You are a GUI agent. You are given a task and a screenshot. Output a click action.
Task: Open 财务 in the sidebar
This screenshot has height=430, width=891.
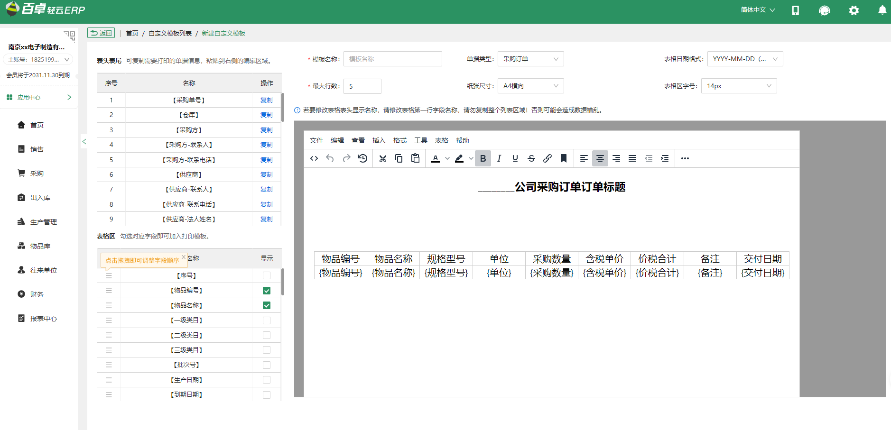pyautogui.click(x=37, y=294)
